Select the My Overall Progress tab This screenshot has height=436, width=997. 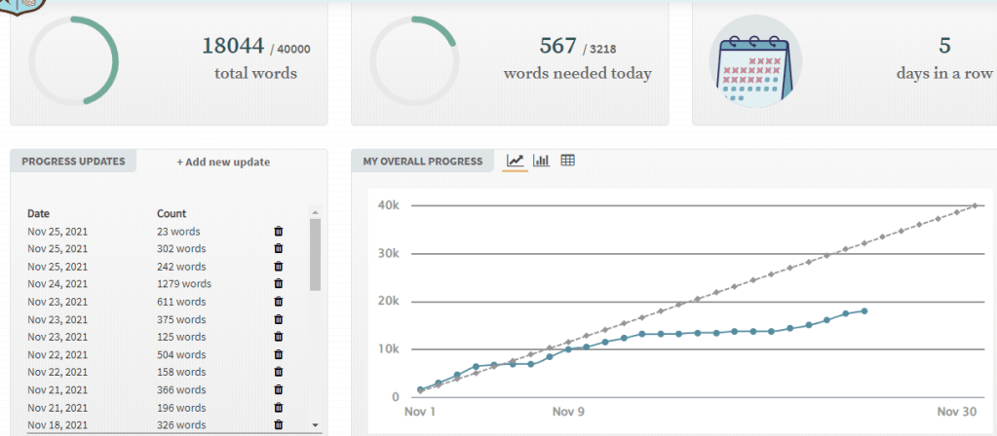coord(423,162)
